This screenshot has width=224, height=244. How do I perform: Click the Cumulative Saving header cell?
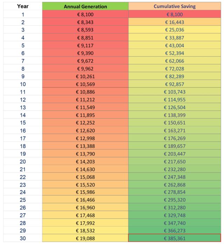pos(174,6)
